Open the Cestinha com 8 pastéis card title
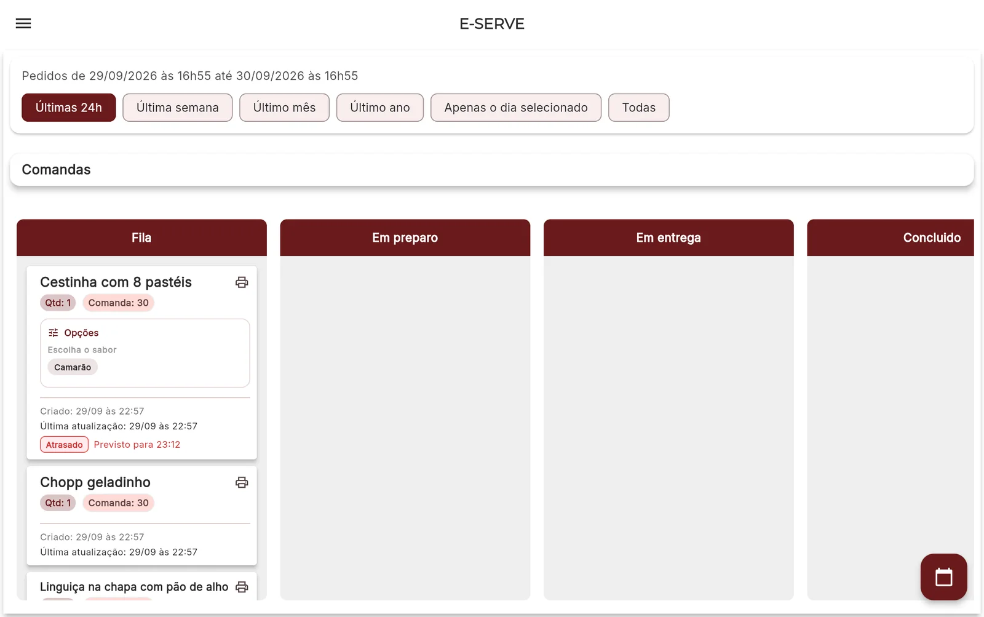Viewport: 984px width, 617px height. click(116, 282)
